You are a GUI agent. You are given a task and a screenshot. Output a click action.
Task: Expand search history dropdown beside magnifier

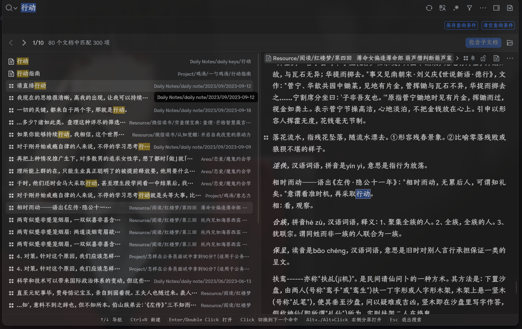(15, 8)
